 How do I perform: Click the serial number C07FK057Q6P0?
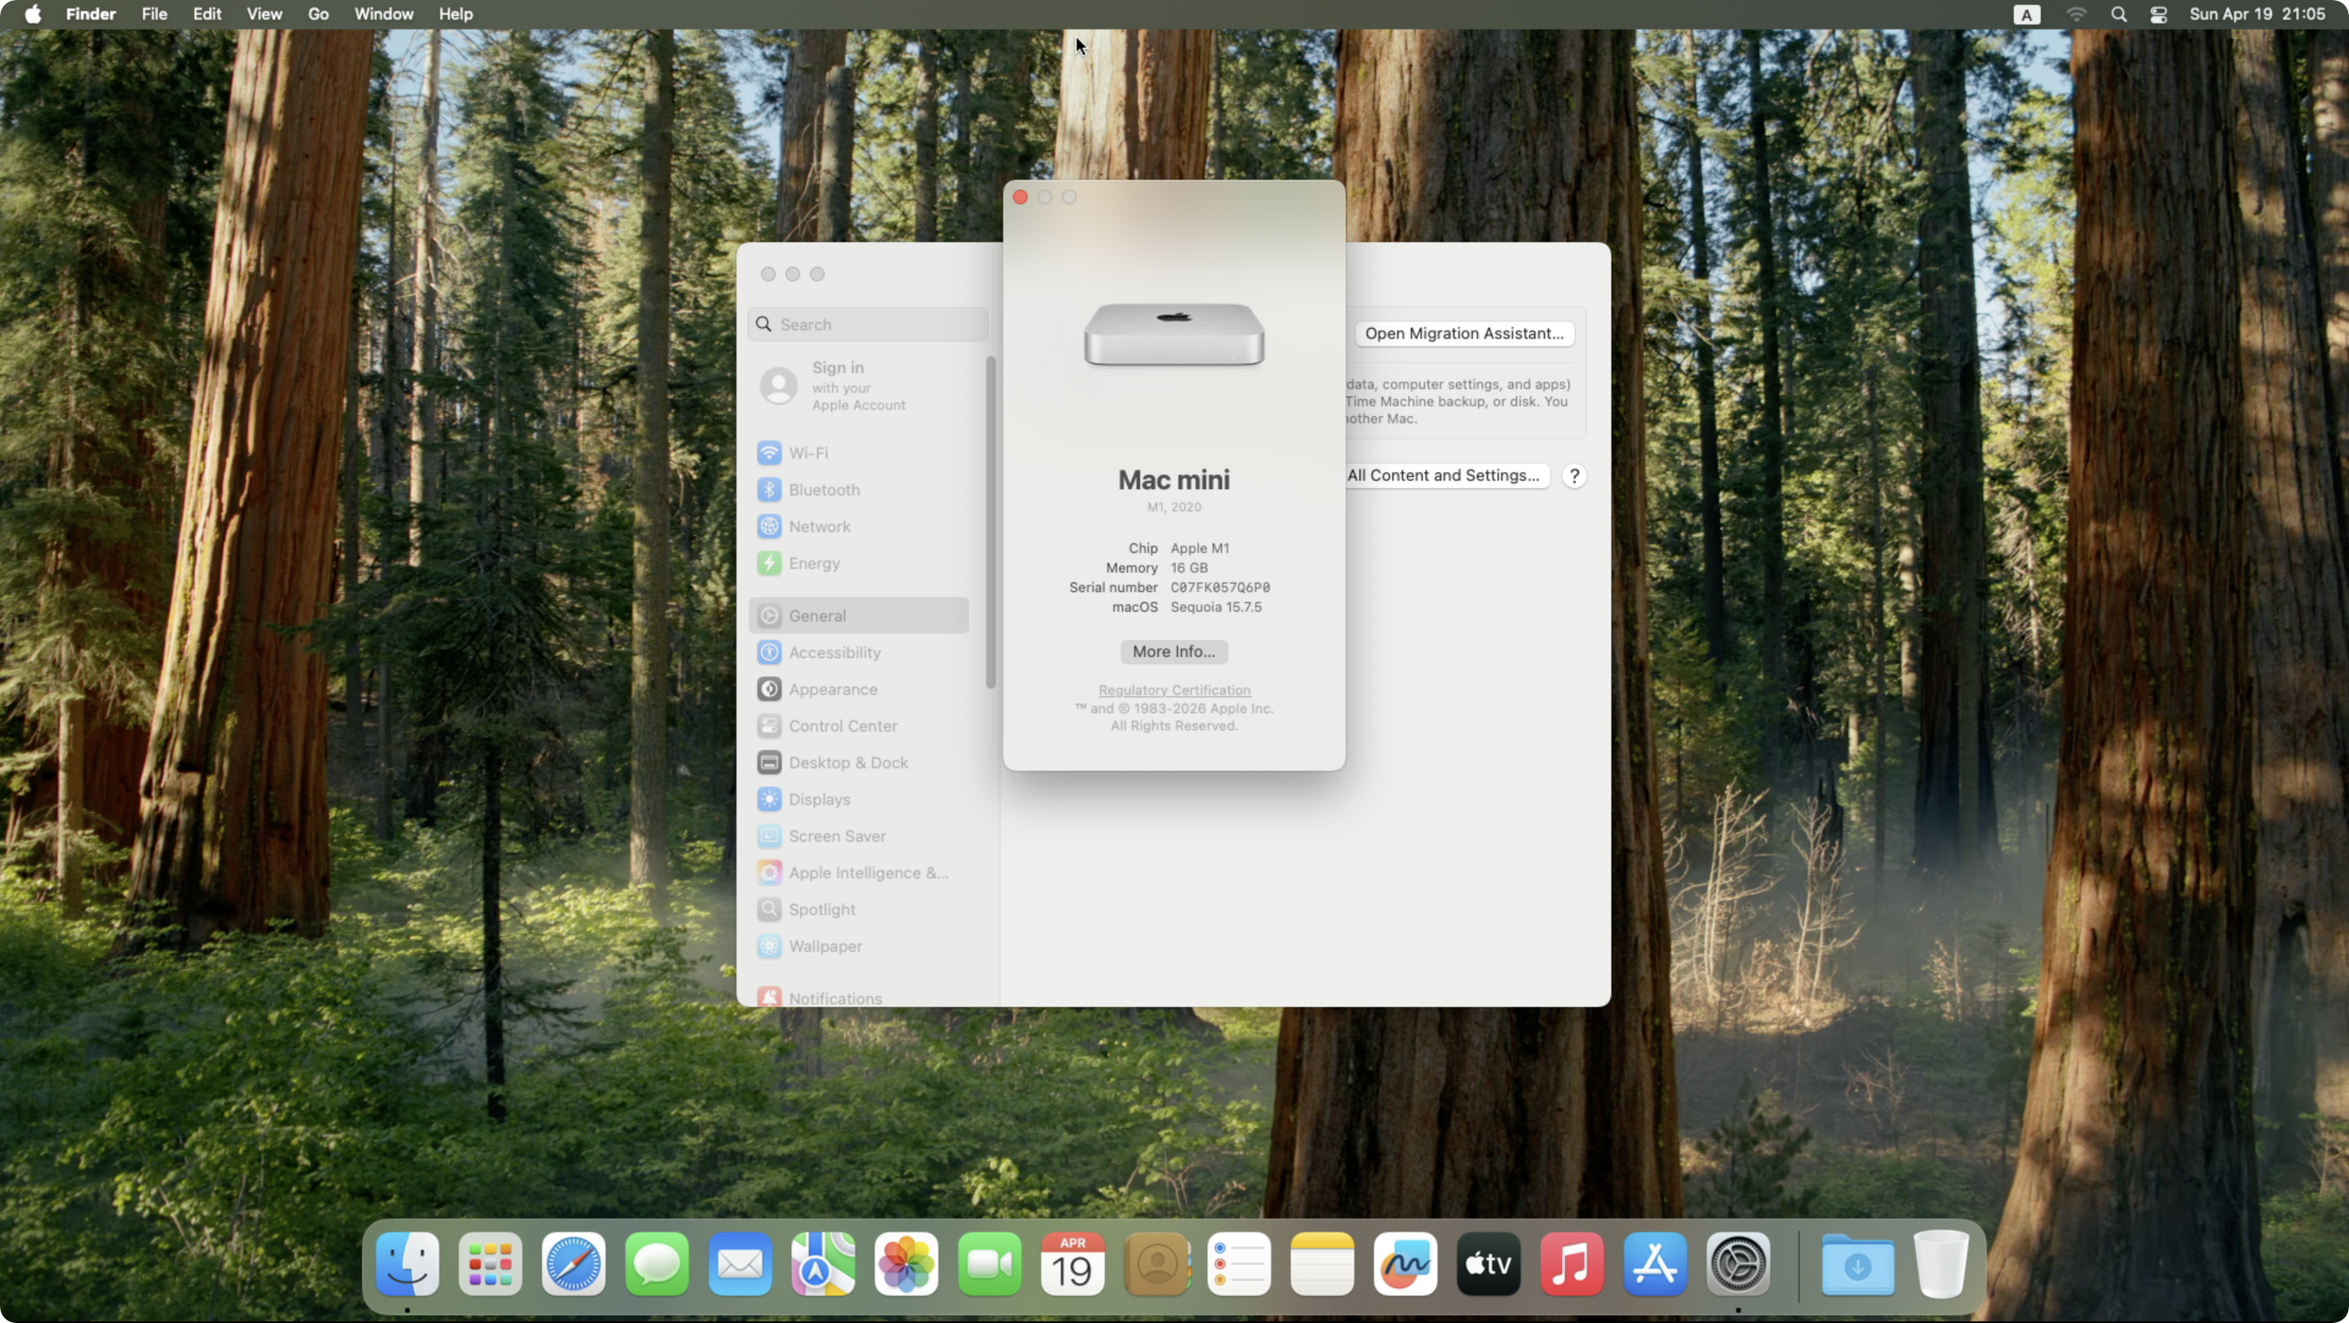click(1220, 587)
